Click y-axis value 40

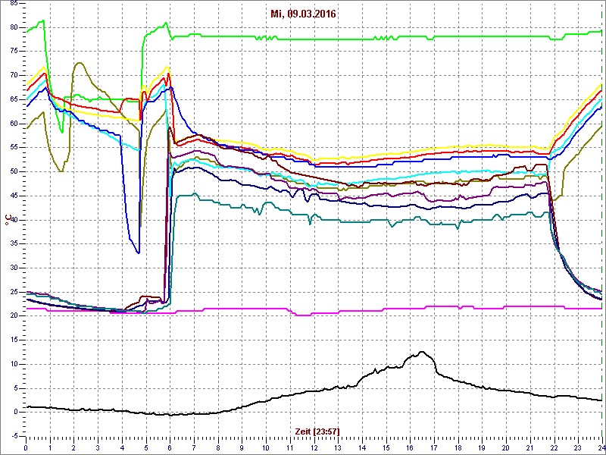click(x=14, y=220)
